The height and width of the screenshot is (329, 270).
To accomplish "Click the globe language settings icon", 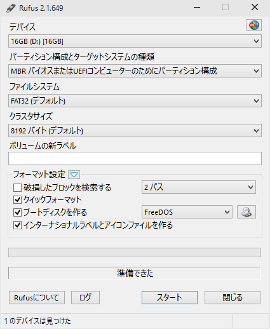I will (254, 25).
